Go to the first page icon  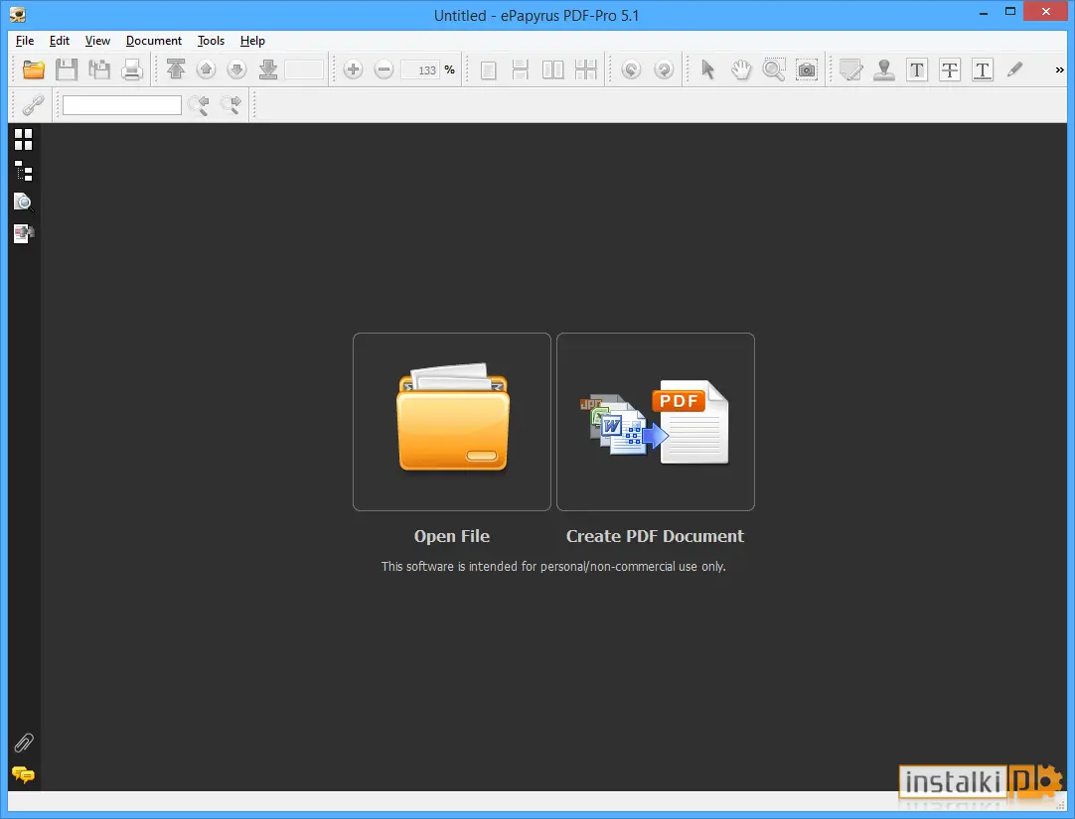(x=176, y=69)
